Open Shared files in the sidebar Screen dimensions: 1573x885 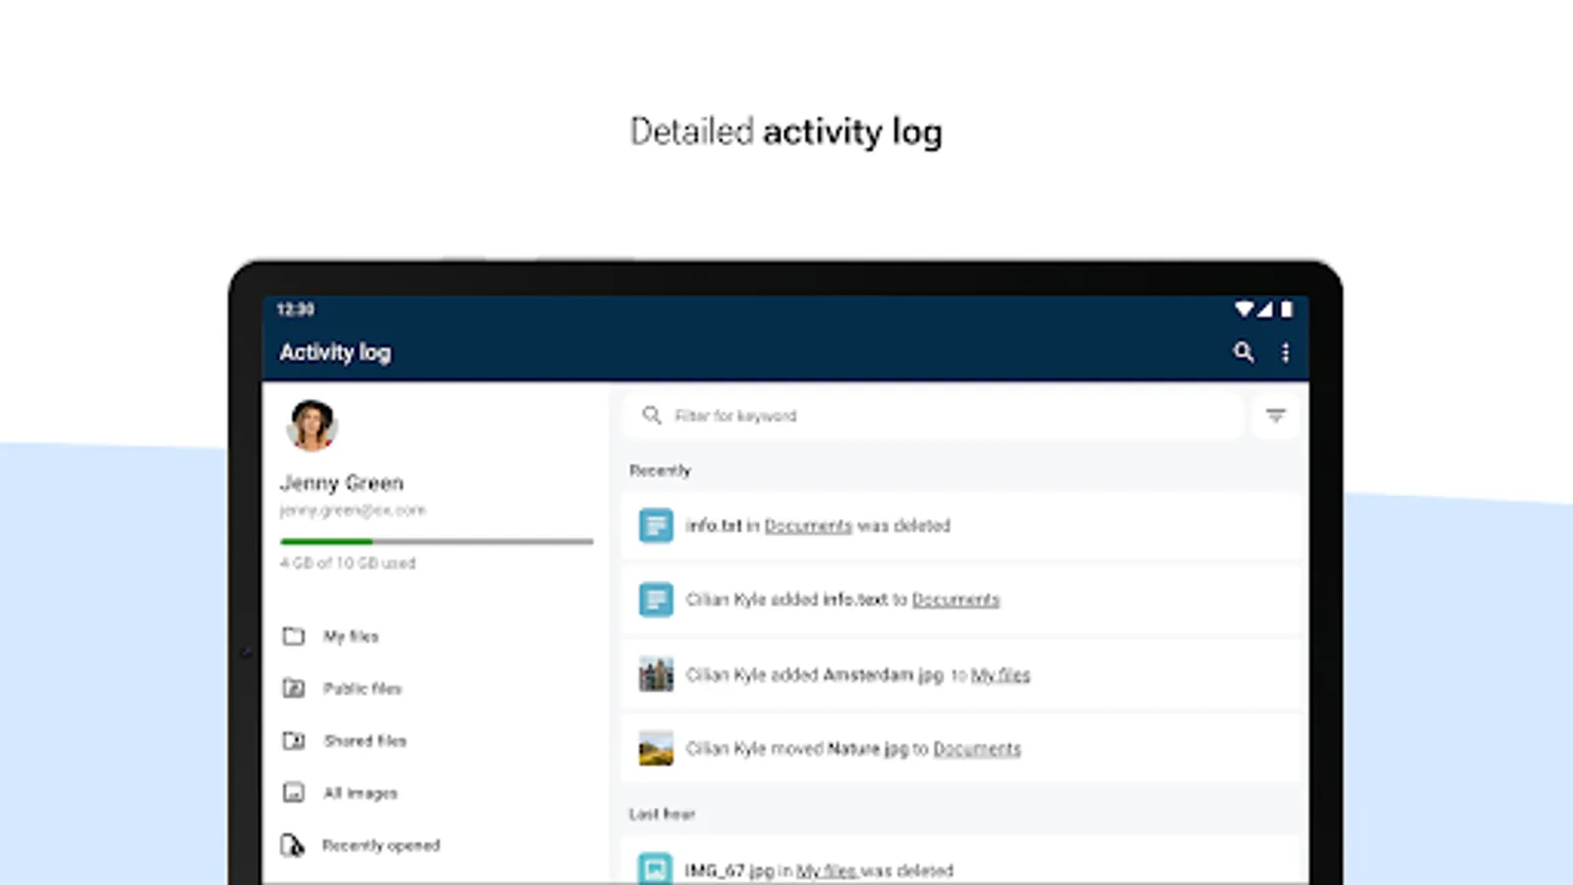pos(365,740)
